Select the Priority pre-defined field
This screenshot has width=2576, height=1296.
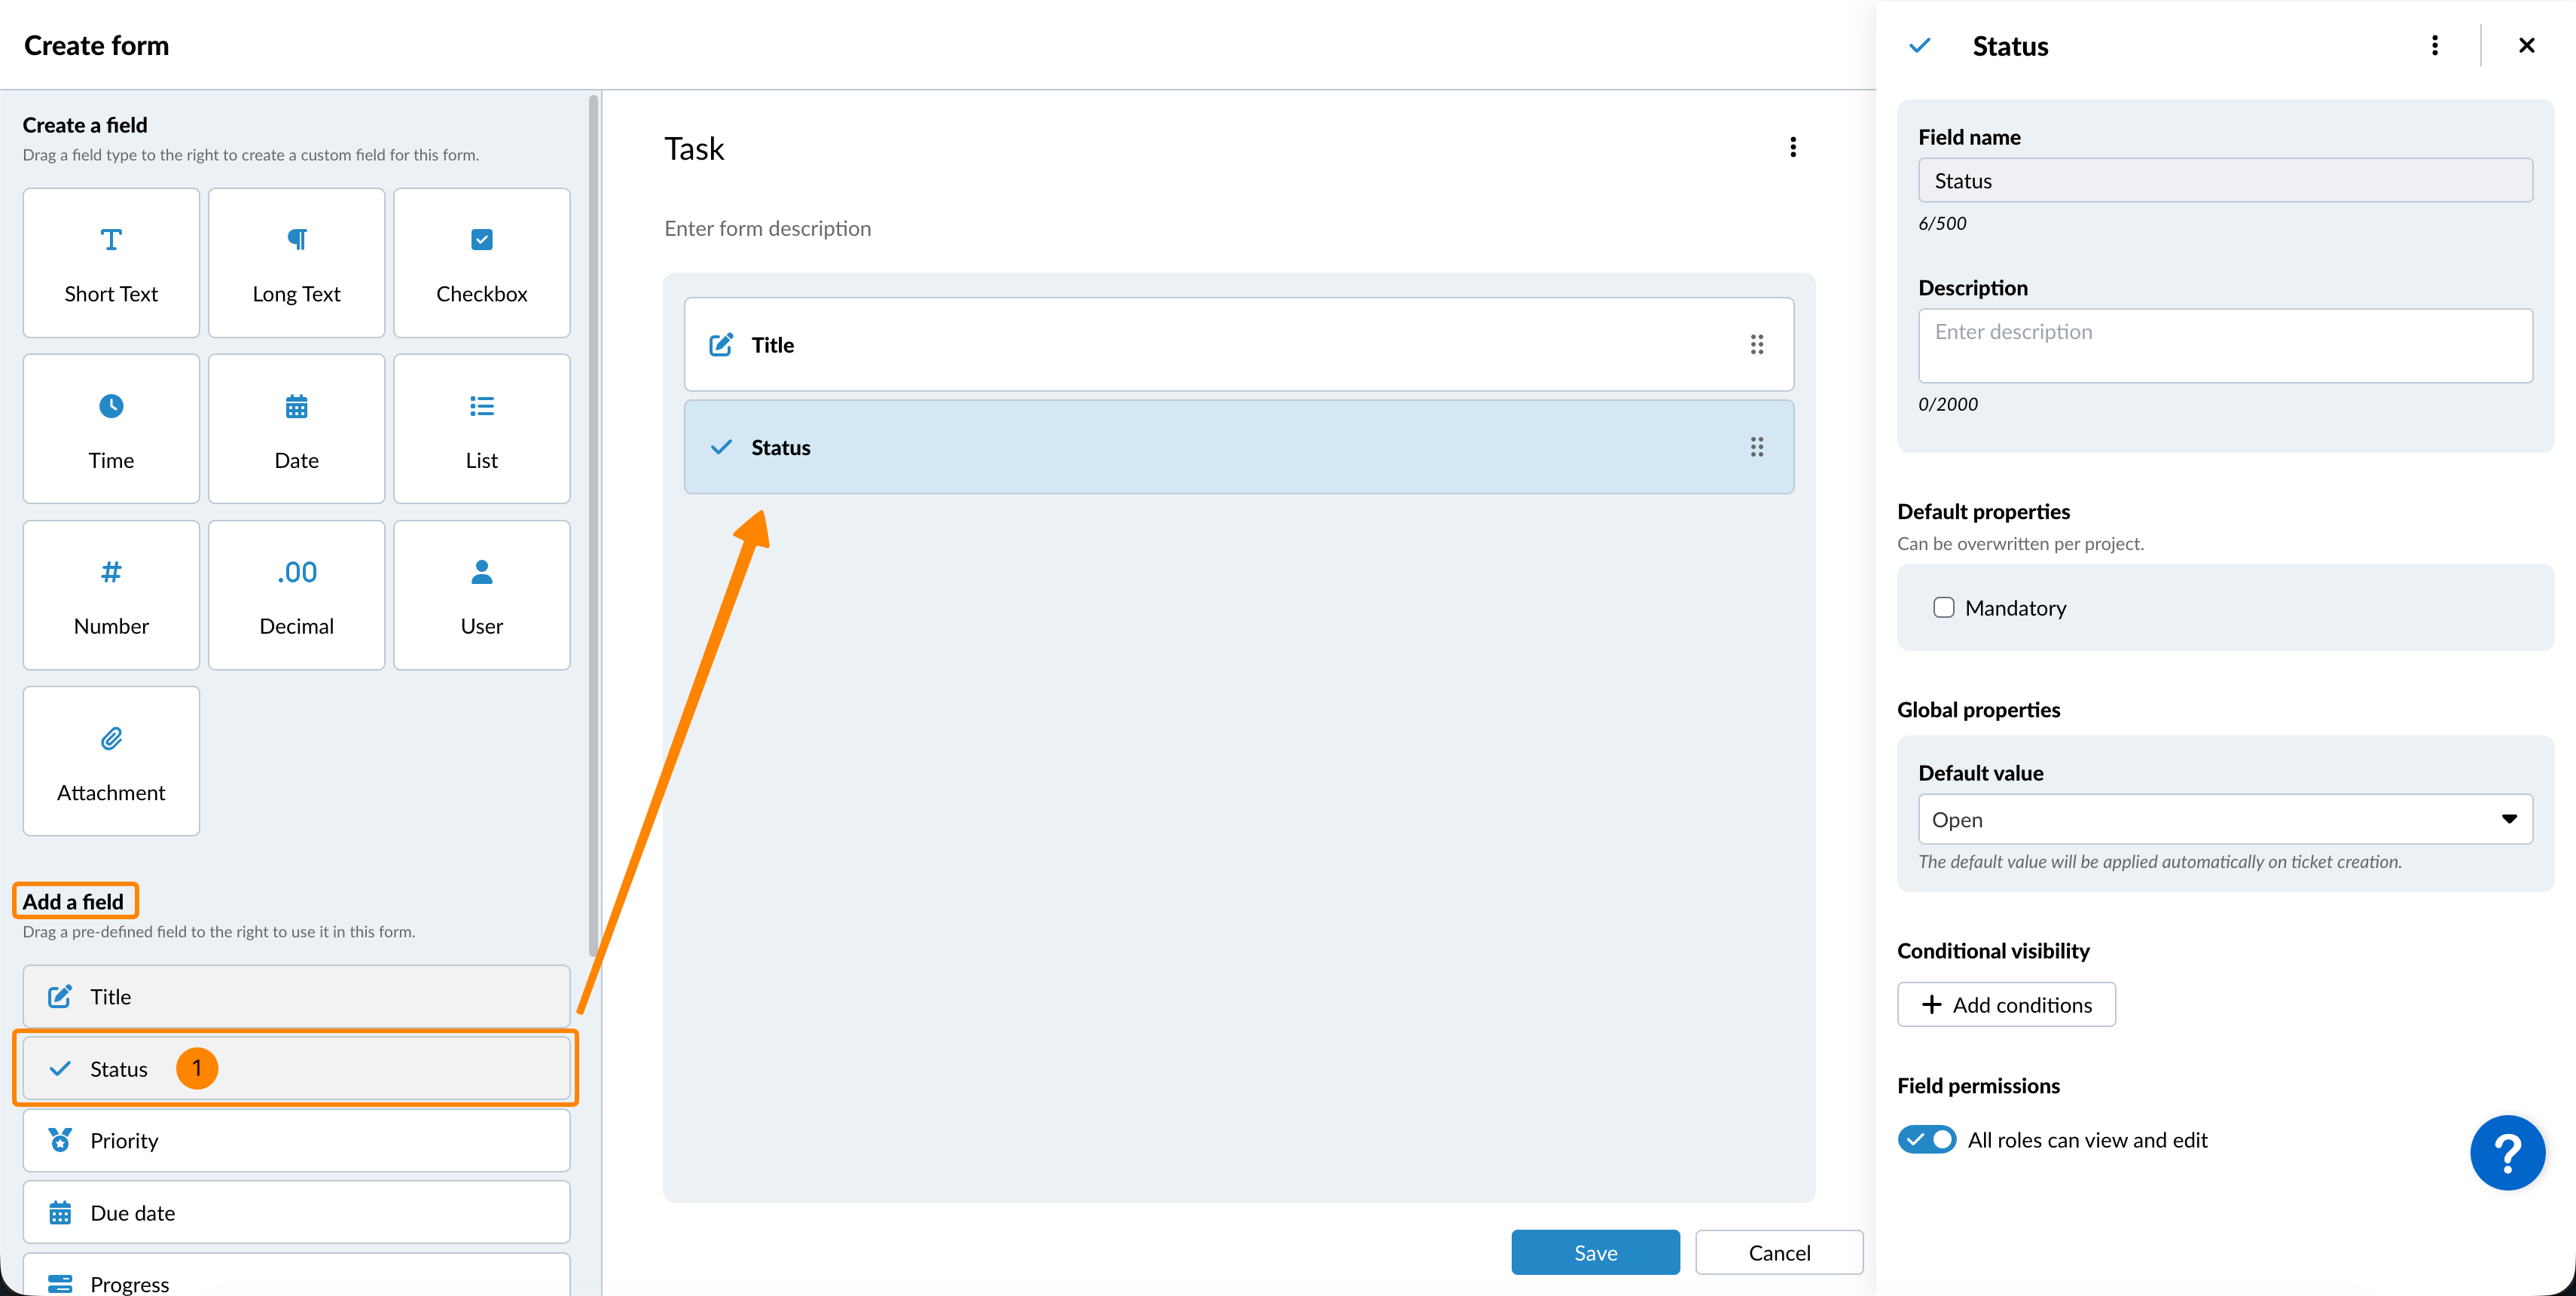point(296,1141)
